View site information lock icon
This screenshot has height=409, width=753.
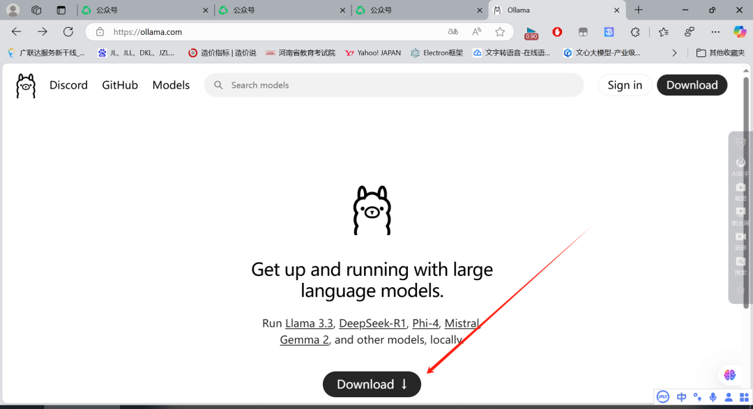[100, 31]
